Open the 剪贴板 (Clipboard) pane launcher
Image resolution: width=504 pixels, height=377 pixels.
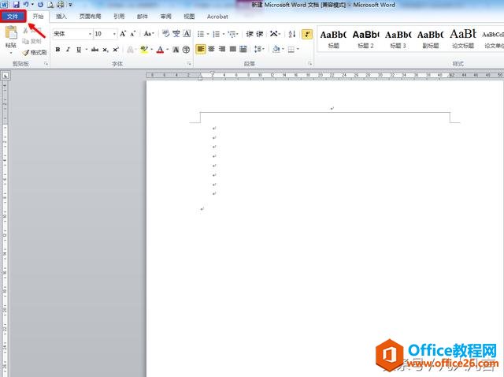pyautogui.click(x=46, y=64)
